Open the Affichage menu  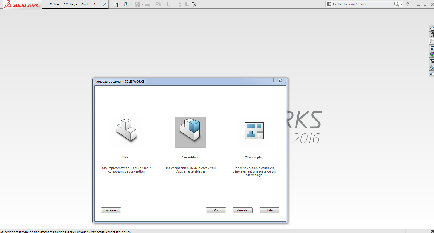70,4
